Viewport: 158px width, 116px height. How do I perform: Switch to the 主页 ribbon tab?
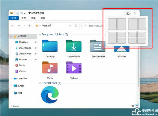[x=24, y=18]
